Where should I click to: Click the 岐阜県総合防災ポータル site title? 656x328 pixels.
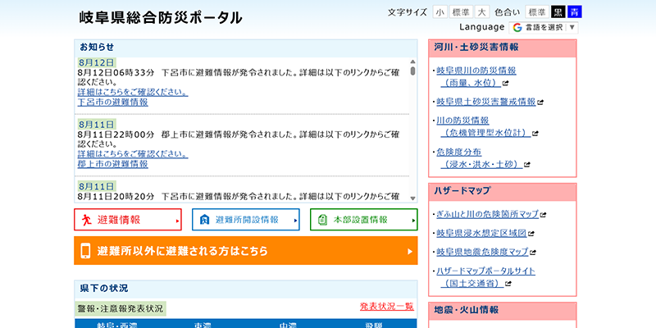[161, 17]
